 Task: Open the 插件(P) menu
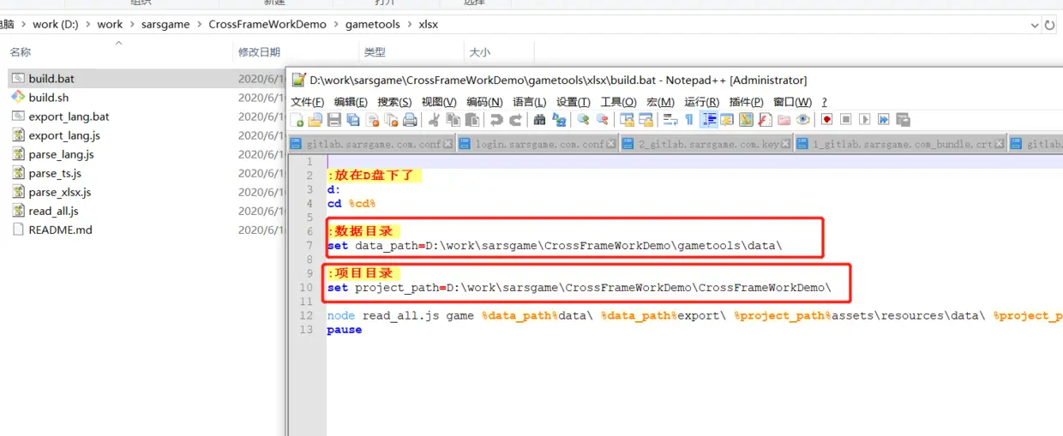tap(746, 102)
